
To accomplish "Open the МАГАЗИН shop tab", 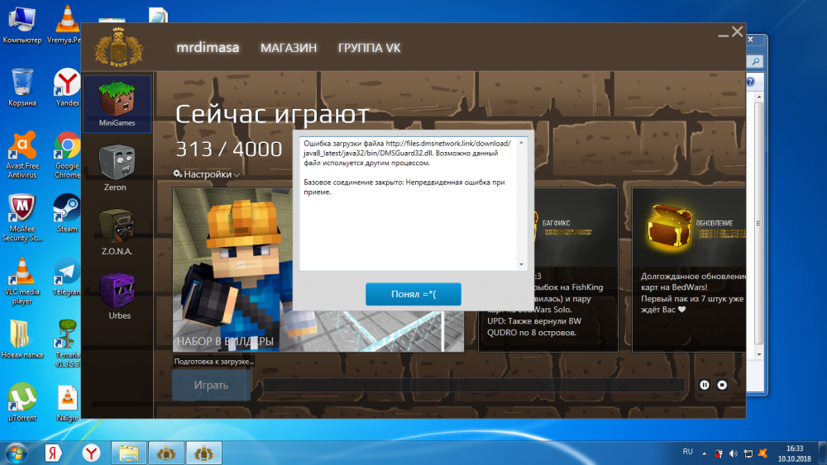I will click(x=289, y=48).
